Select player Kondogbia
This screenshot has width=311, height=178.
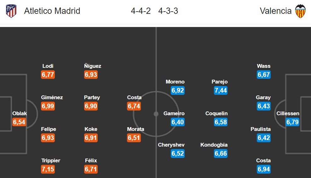coord(214,145)
